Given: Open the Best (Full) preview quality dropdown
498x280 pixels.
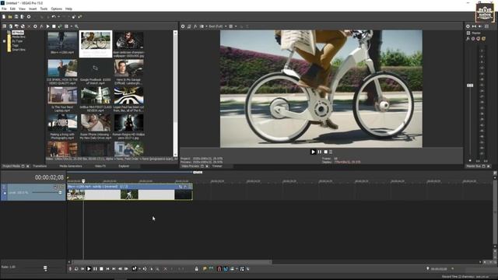Looking at the screenshot, I should (x=218, y=26).
